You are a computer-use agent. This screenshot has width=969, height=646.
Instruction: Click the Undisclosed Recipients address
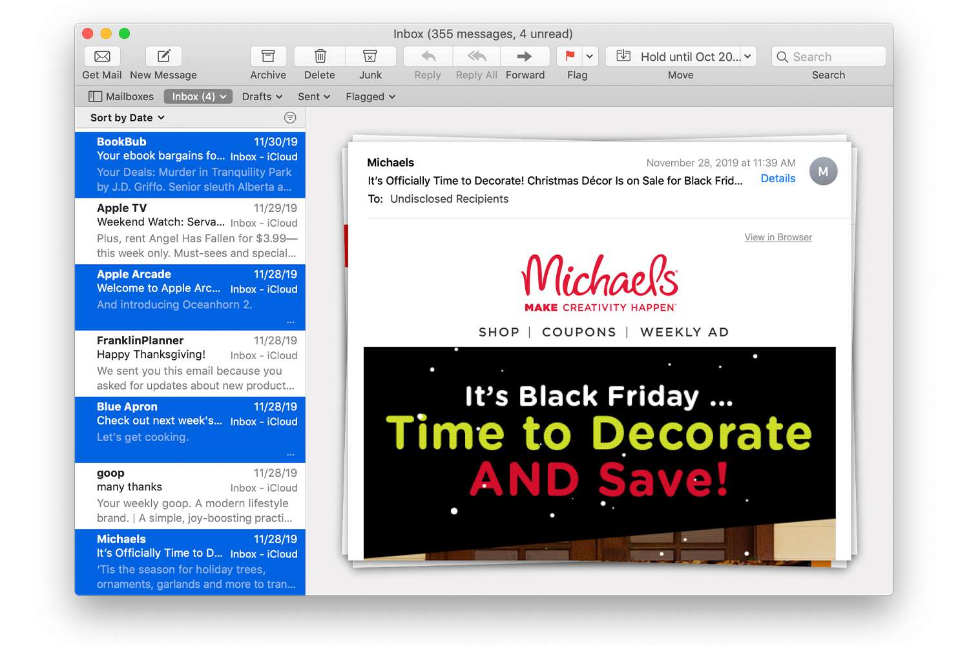pos(449,199)
